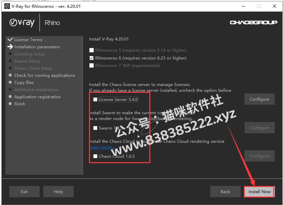Click the V-Ray logo in header

22,23
